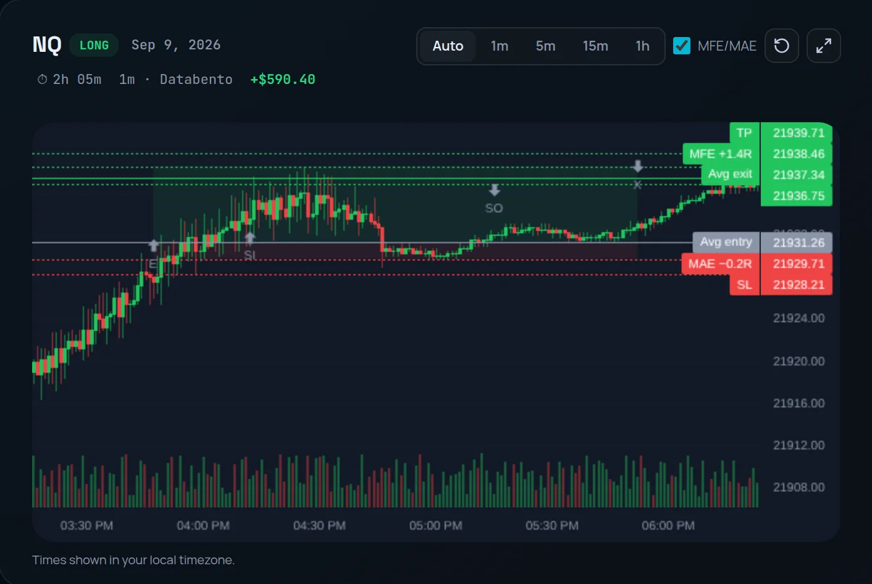Click the 05:00 PM time axis label
This screenshot has width=872, height=584.
(x=435, y=525)
